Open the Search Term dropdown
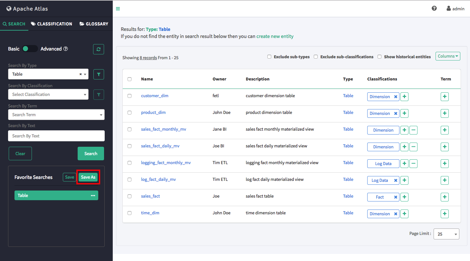The width and height of the screenshot is (470, 261). pyautogui.click(x=56, y=115)
